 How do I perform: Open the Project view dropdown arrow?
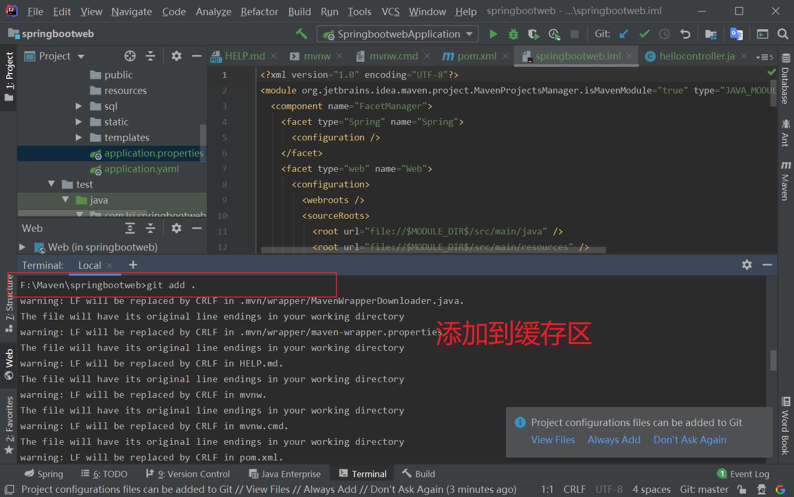tap(81, 56)
